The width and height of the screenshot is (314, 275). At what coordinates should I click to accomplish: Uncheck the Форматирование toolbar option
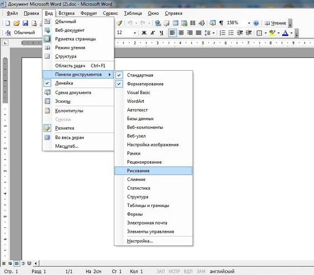click(x=145, y=84)
